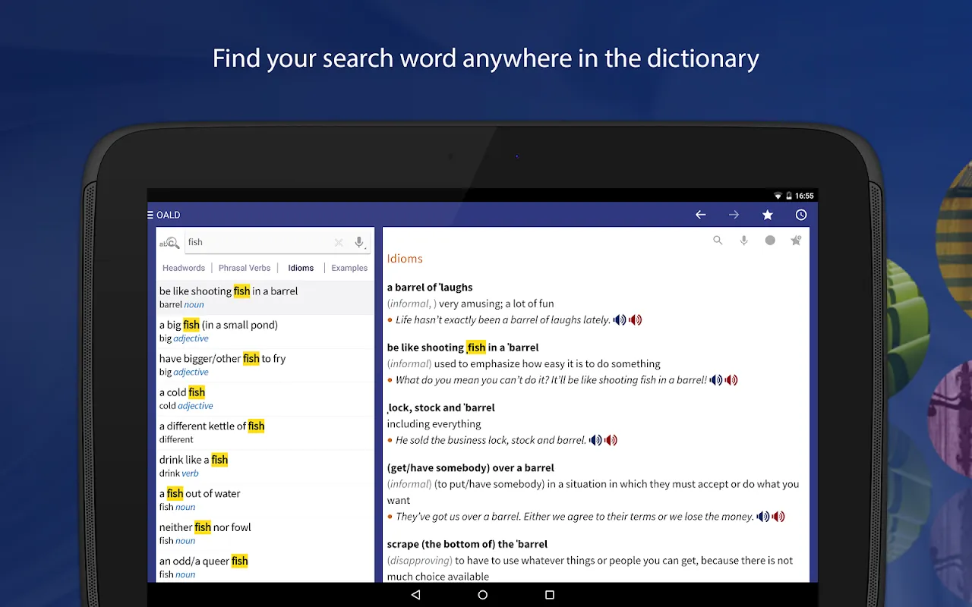Tap the search mode magnifier icon
Viewport: 972px width, 607px height.
point(169,243)
